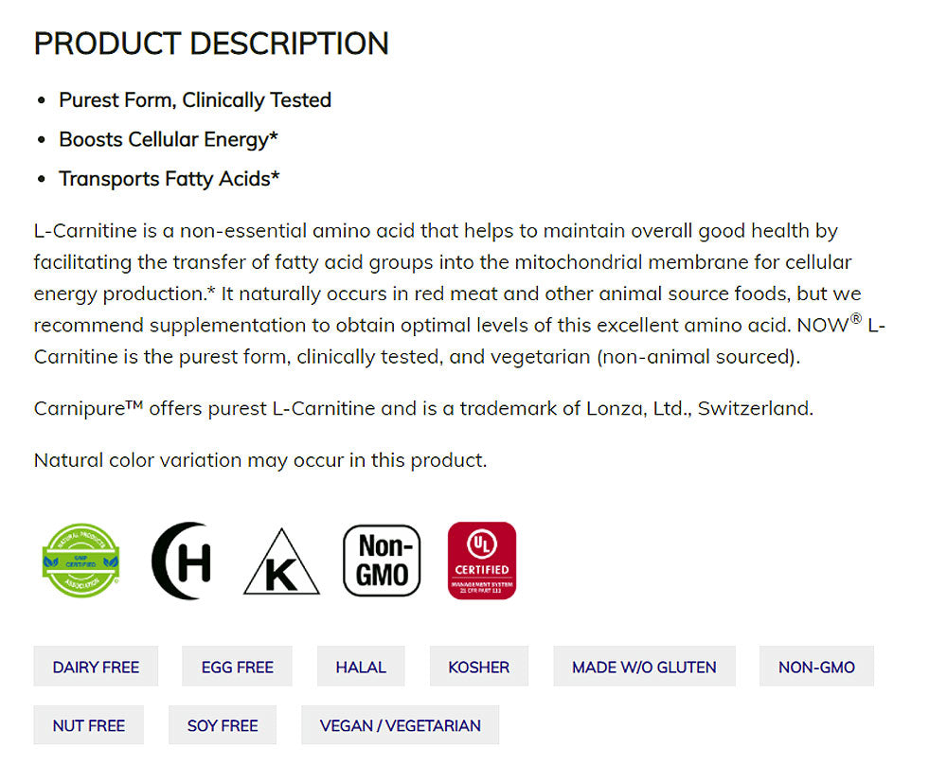Screen dimensions: 947x766
Task: Click the Non-GMO badge icon
Action: click(382, 561)
